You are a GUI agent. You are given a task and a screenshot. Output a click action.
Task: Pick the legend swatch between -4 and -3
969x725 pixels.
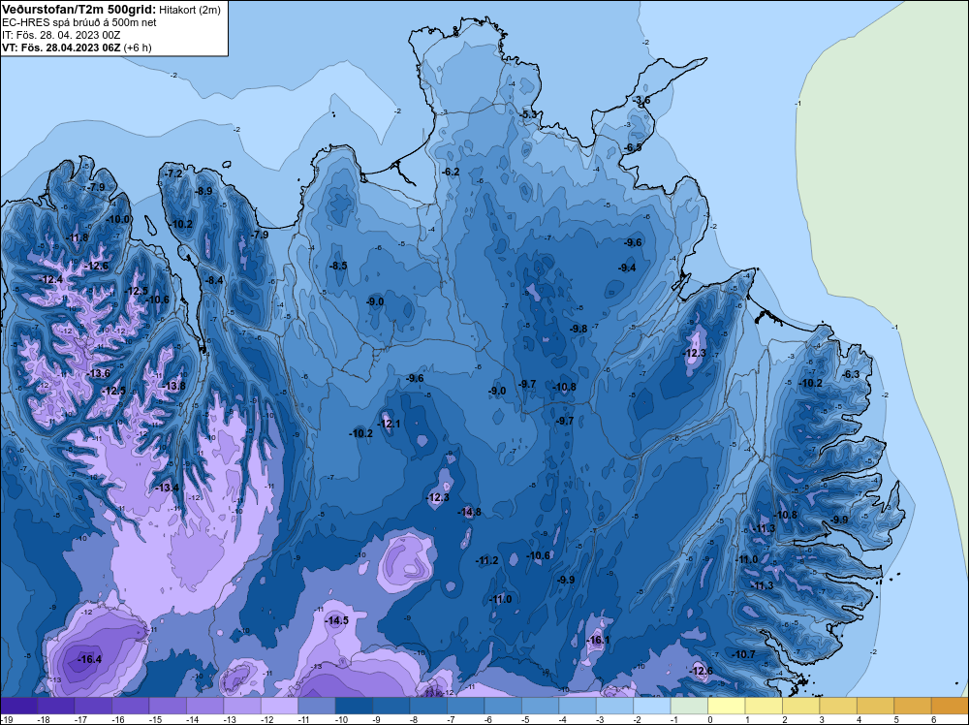[x=578, y=706]
